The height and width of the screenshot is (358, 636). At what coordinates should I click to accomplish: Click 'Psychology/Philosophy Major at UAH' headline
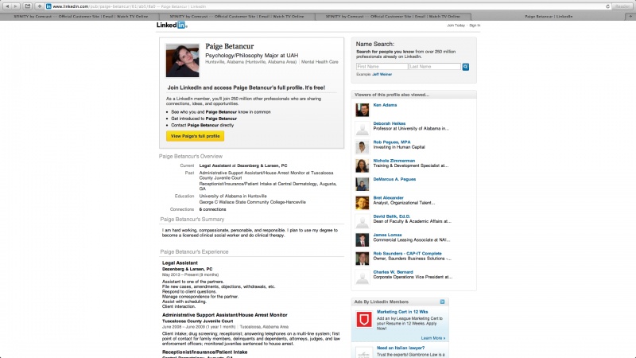[251, 56]
